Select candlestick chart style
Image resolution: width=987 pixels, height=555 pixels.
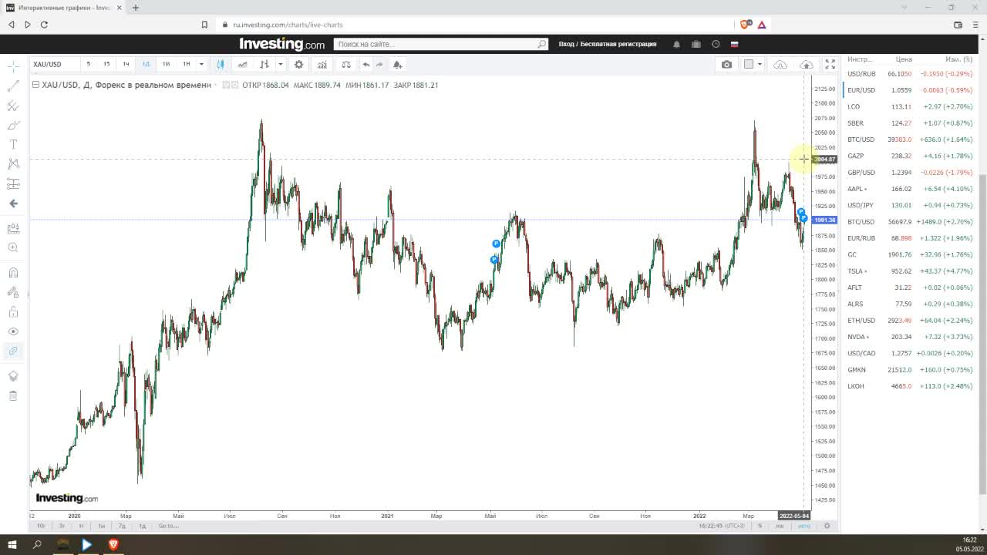coord(221,64)
